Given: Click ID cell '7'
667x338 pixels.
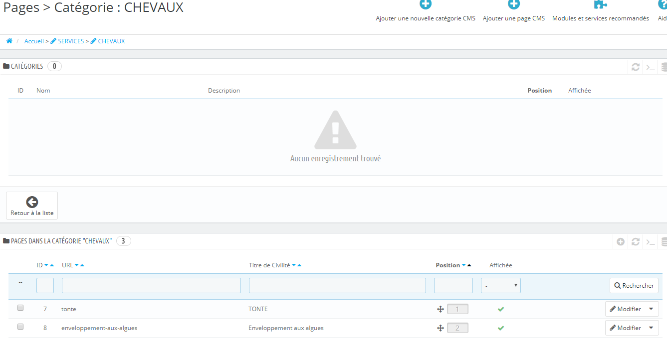Looking at the screenshot, I should pos(45,309).
